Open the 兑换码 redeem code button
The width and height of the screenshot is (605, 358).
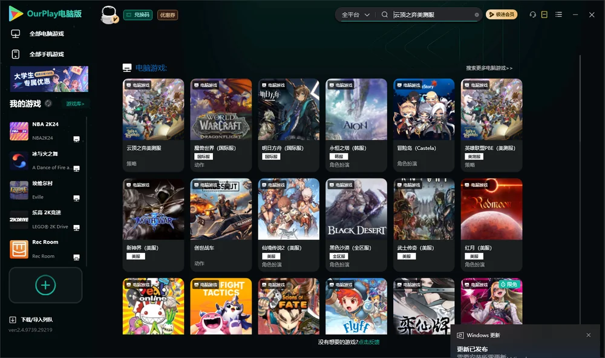point(138,15)
